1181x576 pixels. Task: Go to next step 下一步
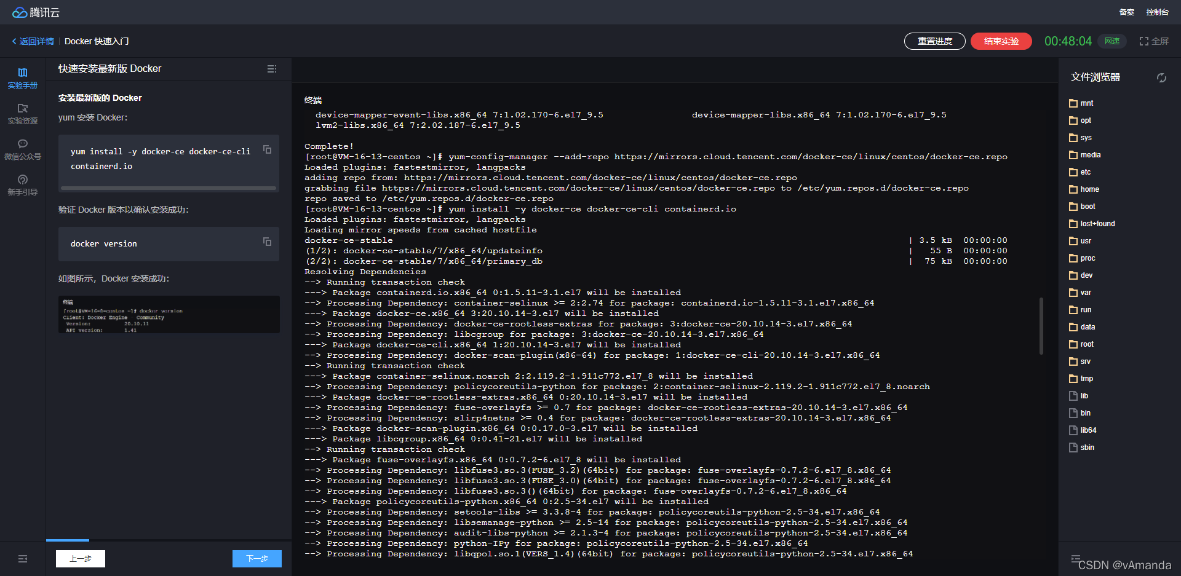257,558
